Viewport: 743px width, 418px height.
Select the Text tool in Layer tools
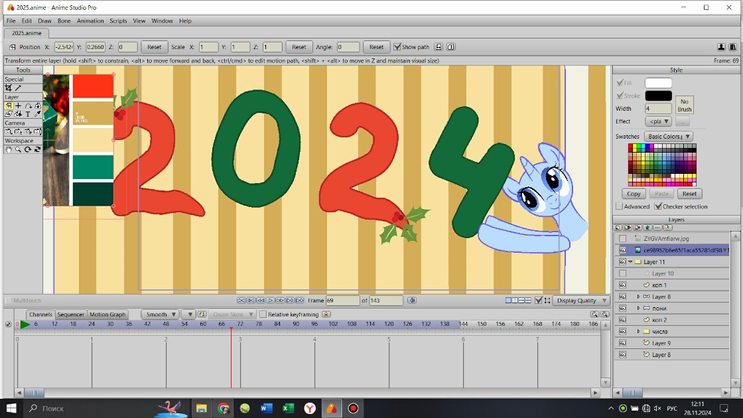click(28, 113)
